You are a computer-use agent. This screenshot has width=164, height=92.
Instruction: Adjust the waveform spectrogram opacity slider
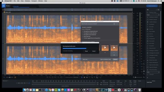click(x=10, y=77)
